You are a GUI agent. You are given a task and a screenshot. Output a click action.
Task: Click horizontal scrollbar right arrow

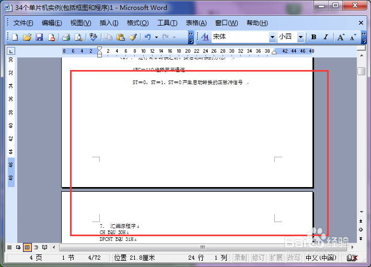point(353,247)
